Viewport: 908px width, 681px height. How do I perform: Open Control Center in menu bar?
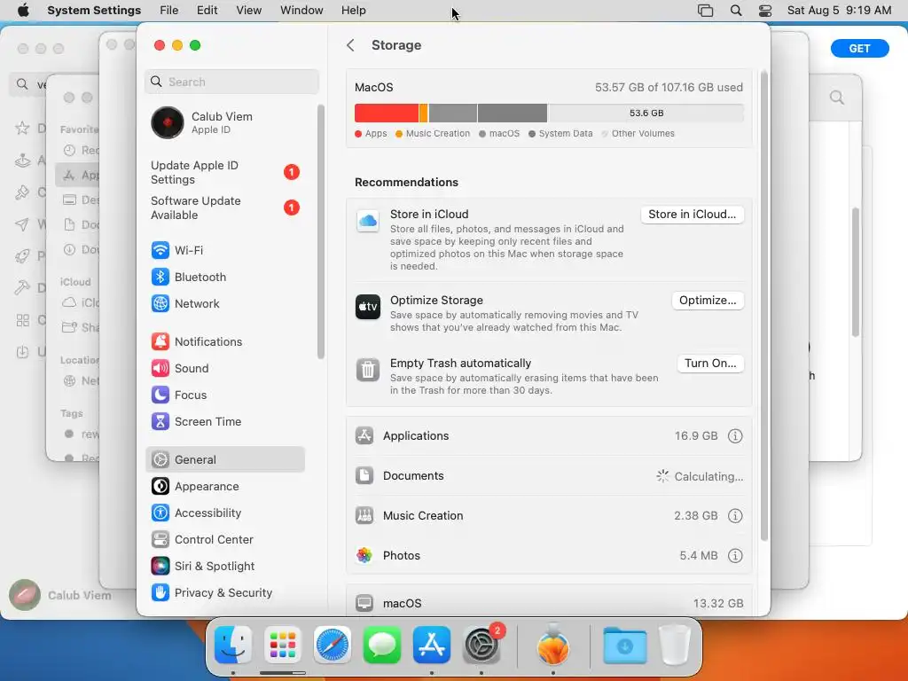(x=765, y=11)
